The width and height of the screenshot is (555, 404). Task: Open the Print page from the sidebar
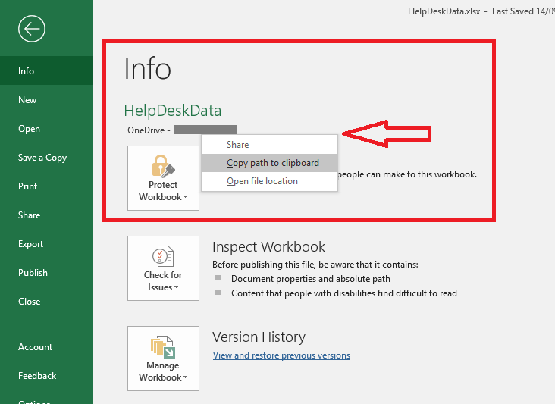pos(46,186)
